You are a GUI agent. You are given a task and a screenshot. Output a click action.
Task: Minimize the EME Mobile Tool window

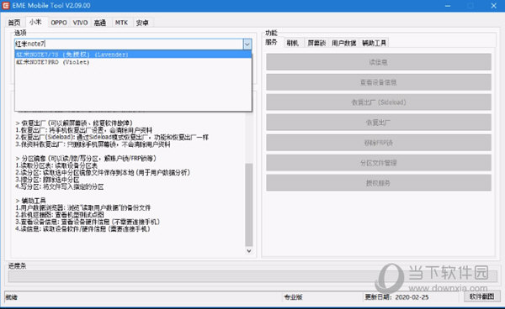pos(448,6)
